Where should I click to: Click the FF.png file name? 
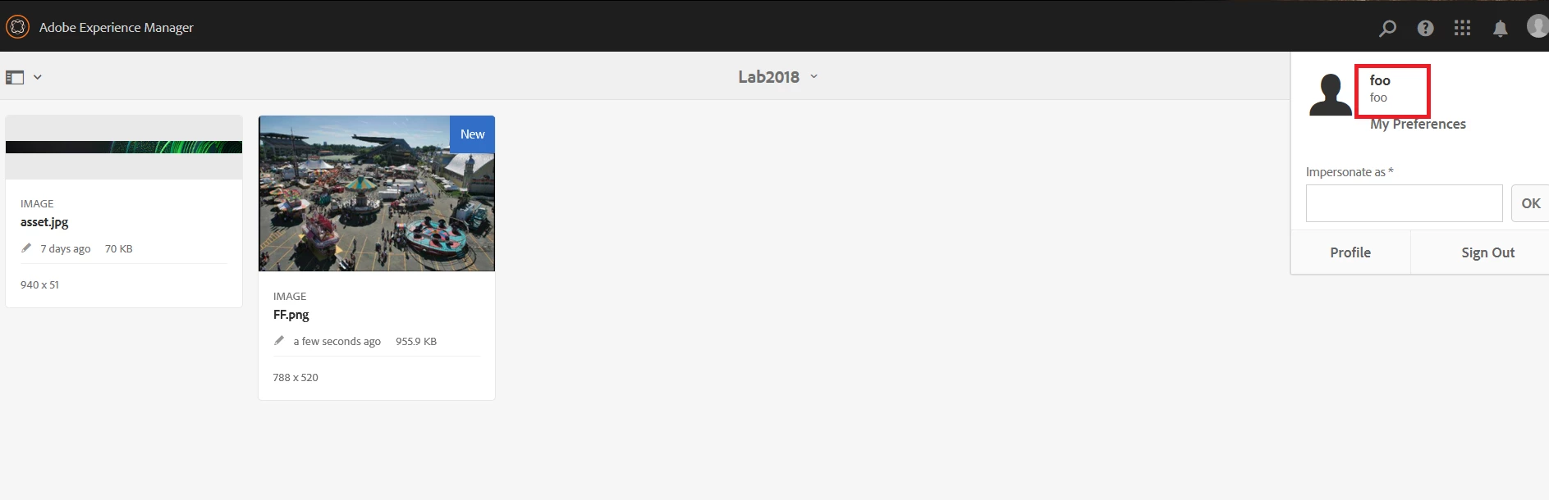[x=291, y=315]
